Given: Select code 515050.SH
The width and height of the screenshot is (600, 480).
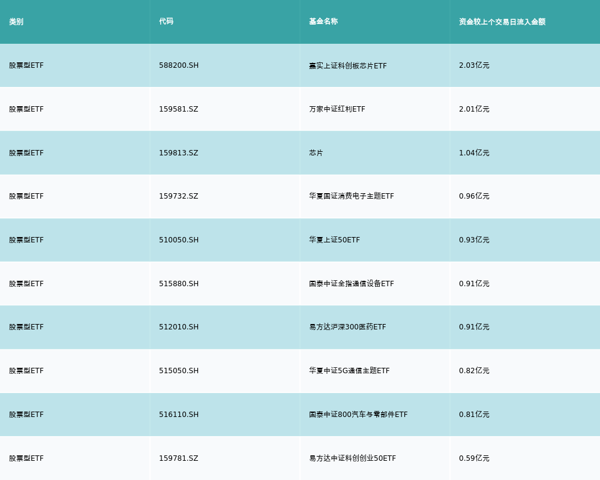Looking at the screenshot, I should pos(179,371).
